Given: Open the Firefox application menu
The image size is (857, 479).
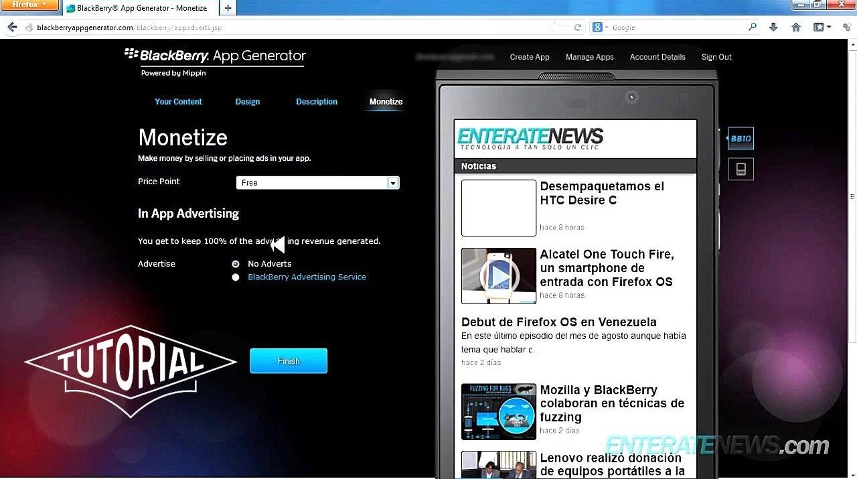Looking at the screenshot, I should pyautogui.click(x=30, y=5).
